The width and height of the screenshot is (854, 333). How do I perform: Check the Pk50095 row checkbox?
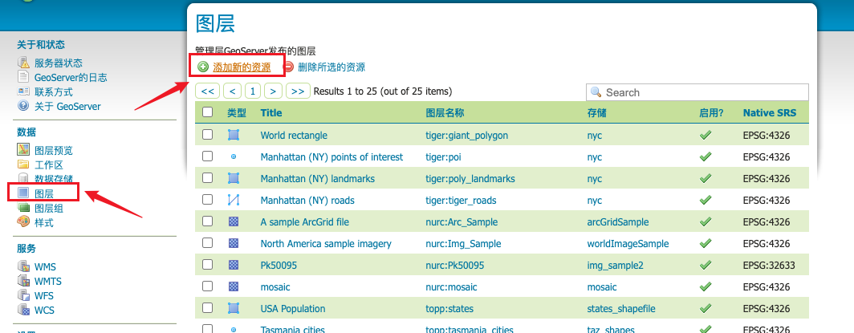click(x=208, y=265)
